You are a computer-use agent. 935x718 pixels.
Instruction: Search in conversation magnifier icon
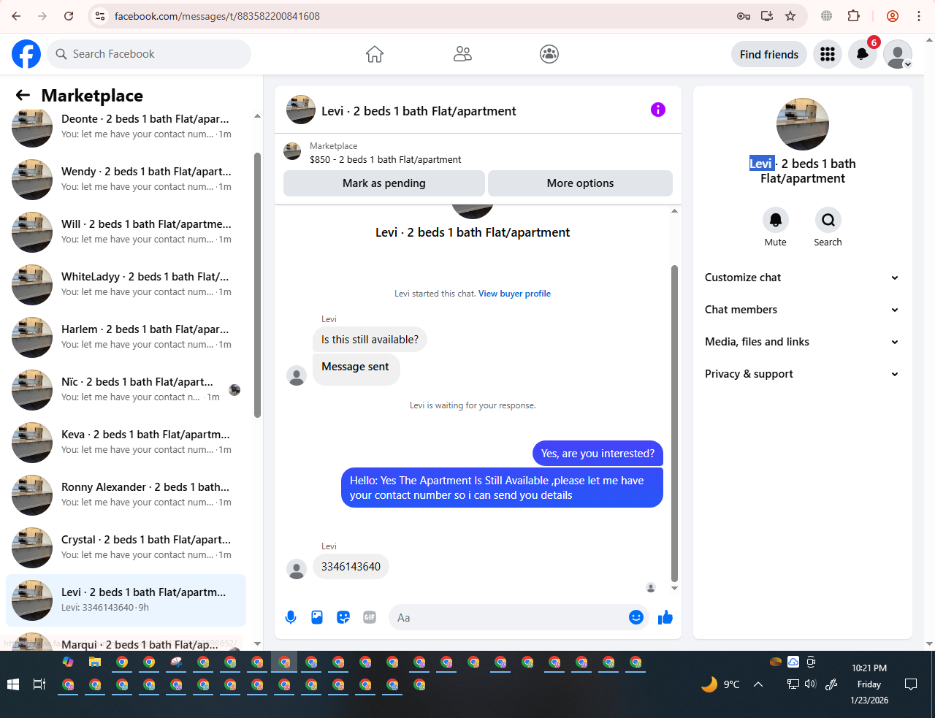point(828,220)
